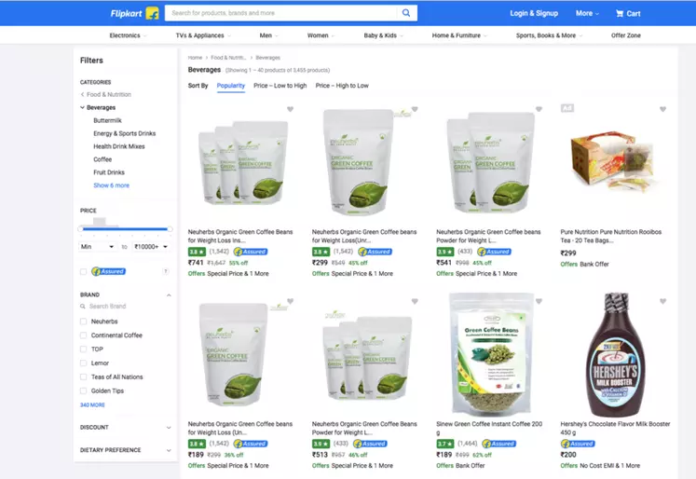Image resolution: width=696 pixels, height=479 pixels.
Task: Click rating badge of Sinew Green Coffee
Action: click(445, 444)
